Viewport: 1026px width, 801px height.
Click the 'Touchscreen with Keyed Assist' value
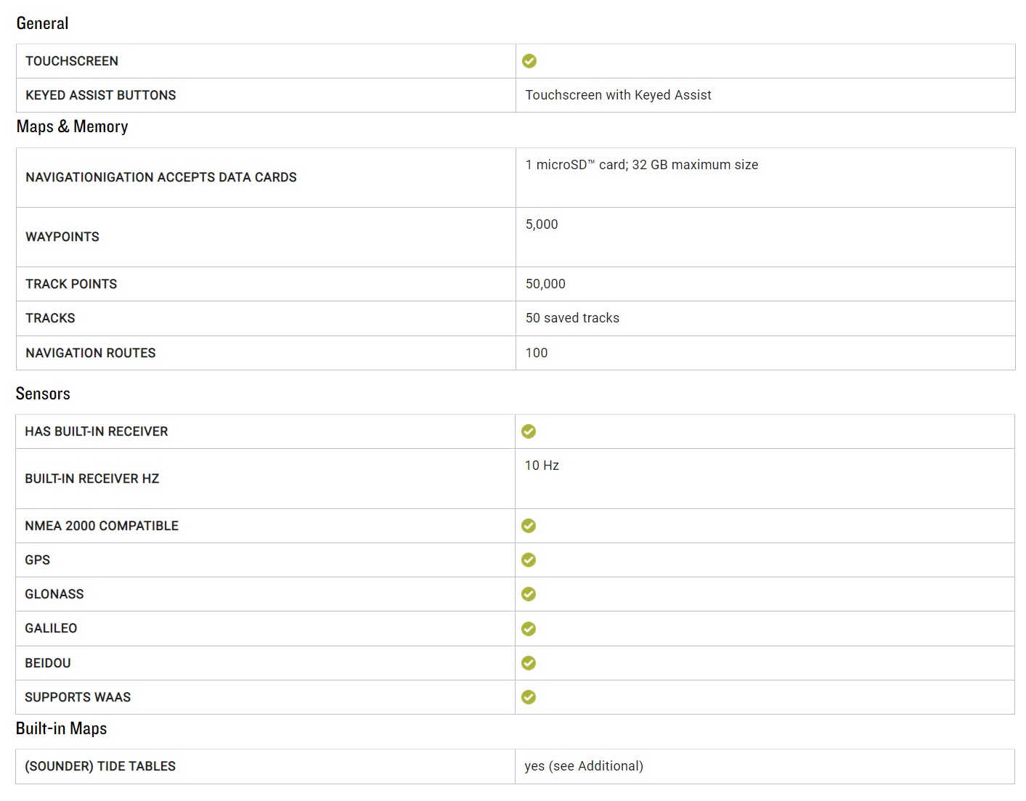tap(619, 95)
